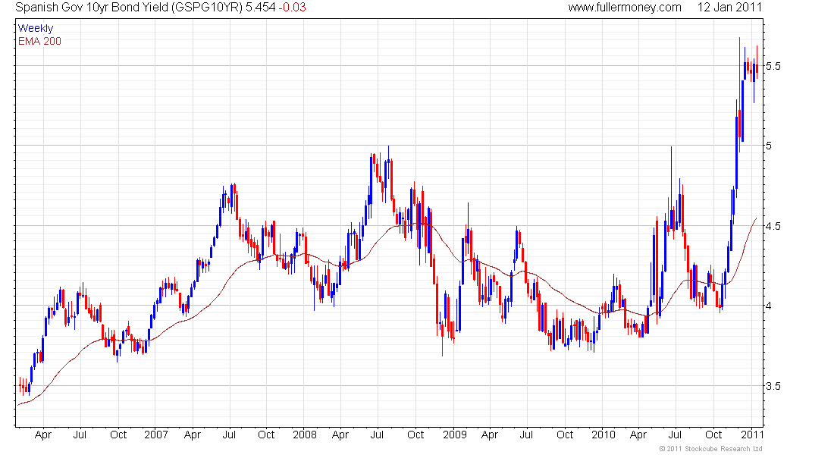Viewport: 834px width, 455px height.
Task: Click the 5.5 level on yield axis
Action: pos(773,66)
